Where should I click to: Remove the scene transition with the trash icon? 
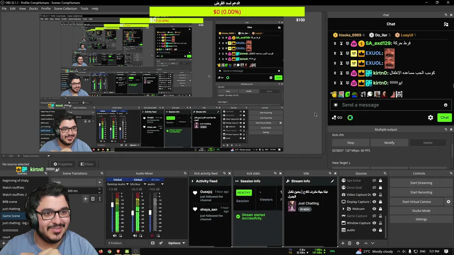(93, 199)
